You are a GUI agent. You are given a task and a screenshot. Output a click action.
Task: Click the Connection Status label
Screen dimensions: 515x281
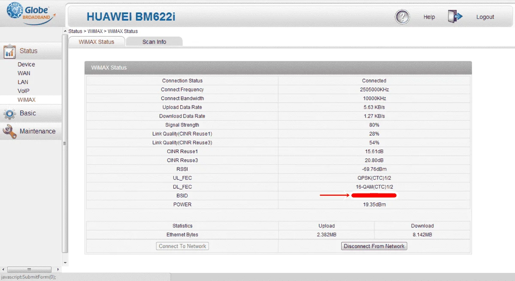[182, 81]
